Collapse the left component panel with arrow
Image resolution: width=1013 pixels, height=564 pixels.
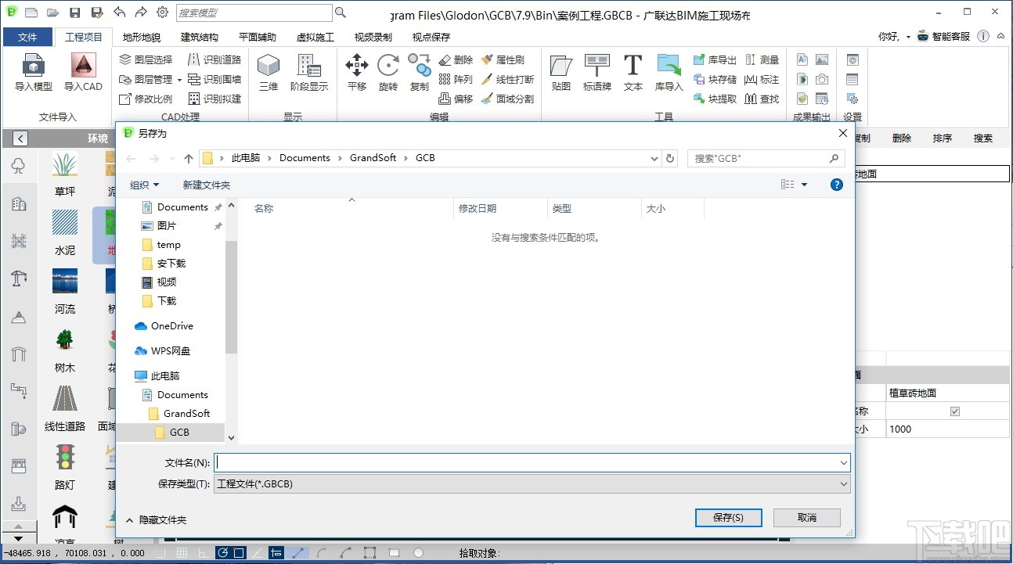20,138
